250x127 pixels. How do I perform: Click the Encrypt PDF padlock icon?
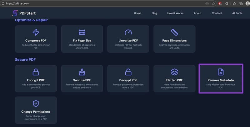[36, 72]
